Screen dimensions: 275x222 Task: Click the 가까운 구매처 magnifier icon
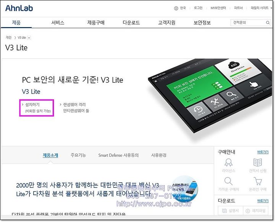[228, 181]
